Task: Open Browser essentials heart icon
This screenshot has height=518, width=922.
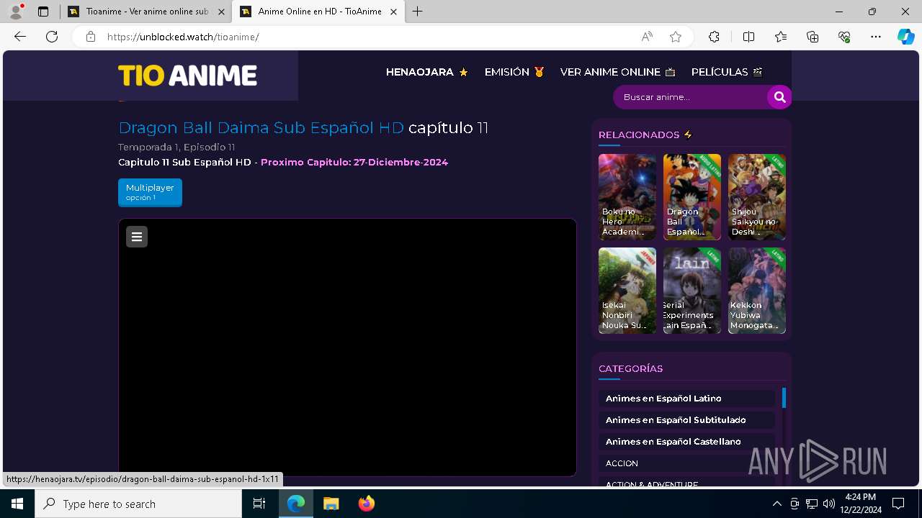Action: 844,37
